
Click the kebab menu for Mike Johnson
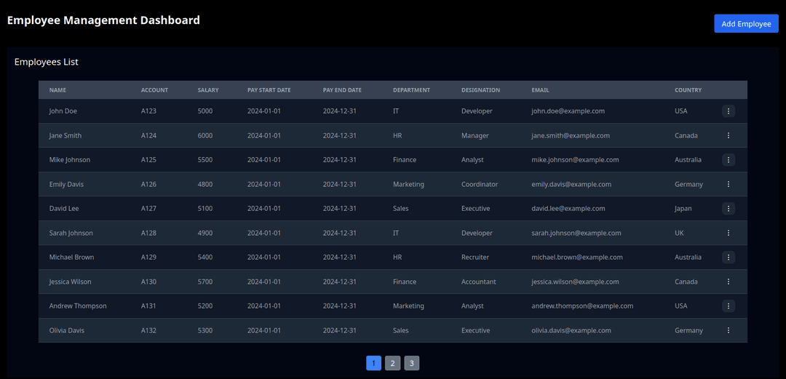pyautogui.click(x=729, y=160)
